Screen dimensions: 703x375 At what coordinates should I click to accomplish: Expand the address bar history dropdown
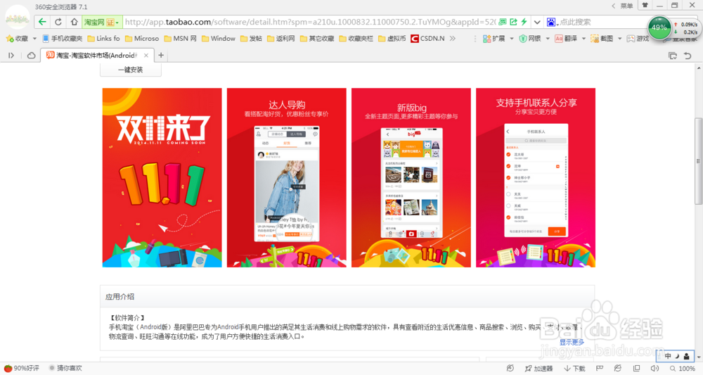pos(536,22)
